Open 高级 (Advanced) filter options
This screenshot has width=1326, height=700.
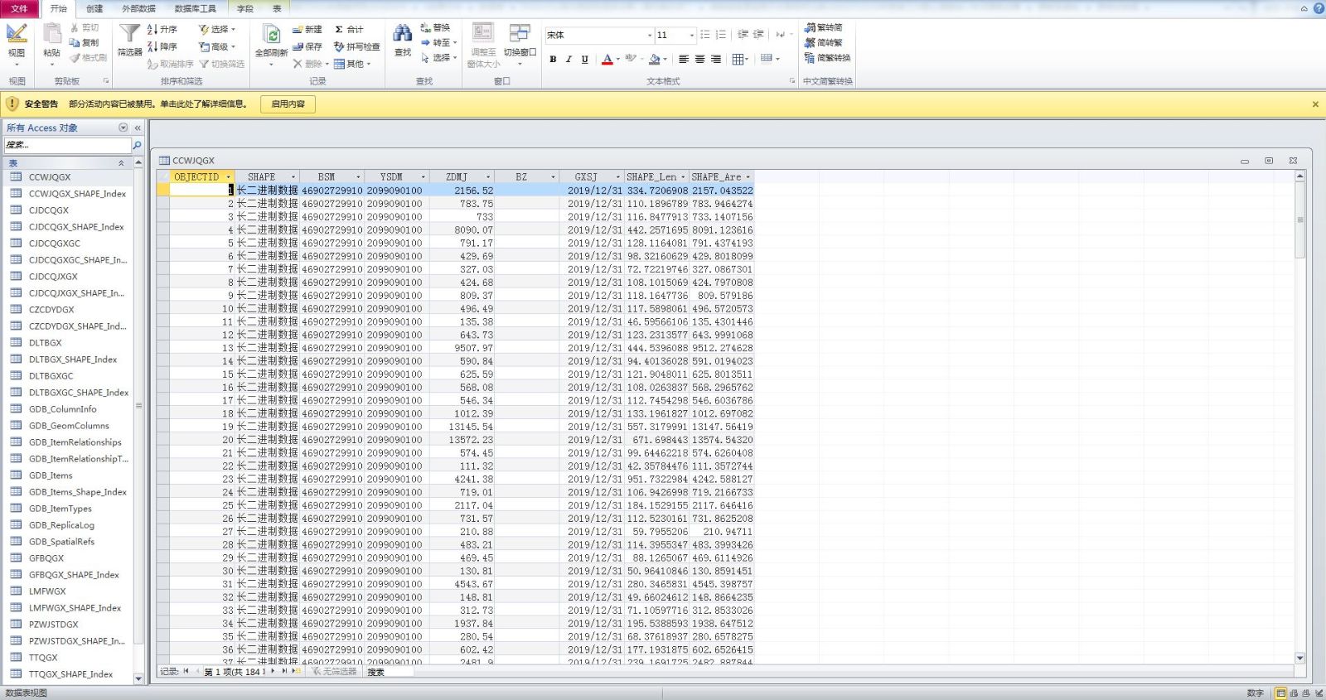click(x=217, y=46)
